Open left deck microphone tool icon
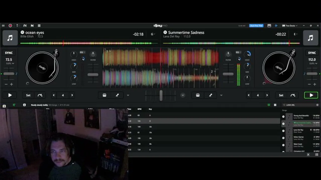 (117, 95)
